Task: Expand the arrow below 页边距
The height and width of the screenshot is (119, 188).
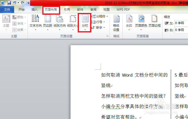Action: tap(48, 30)
